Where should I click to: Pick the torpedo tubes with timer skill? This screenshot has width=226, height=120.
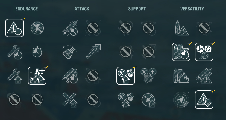tap(70, 76)
